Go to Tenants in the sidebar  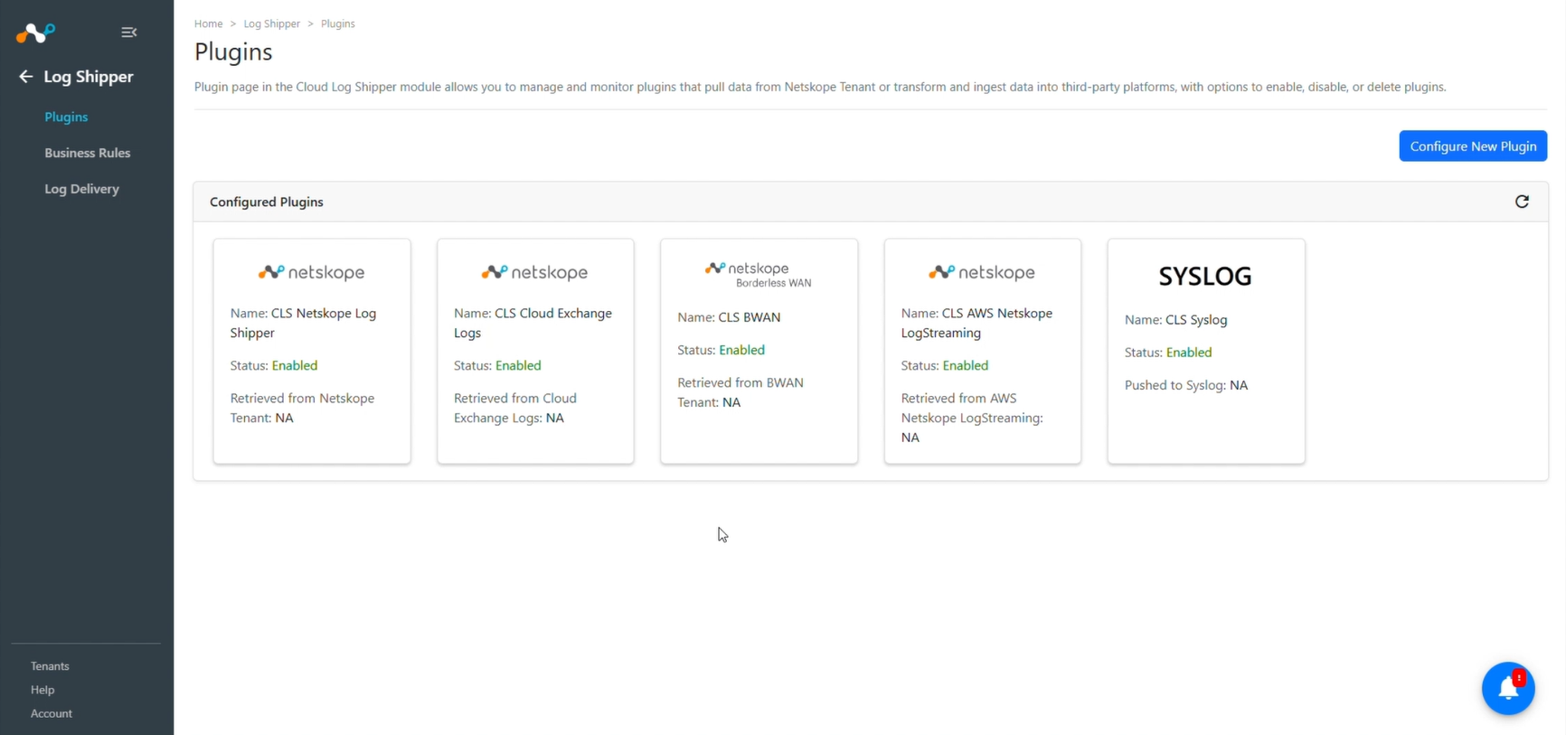point(50,666)
